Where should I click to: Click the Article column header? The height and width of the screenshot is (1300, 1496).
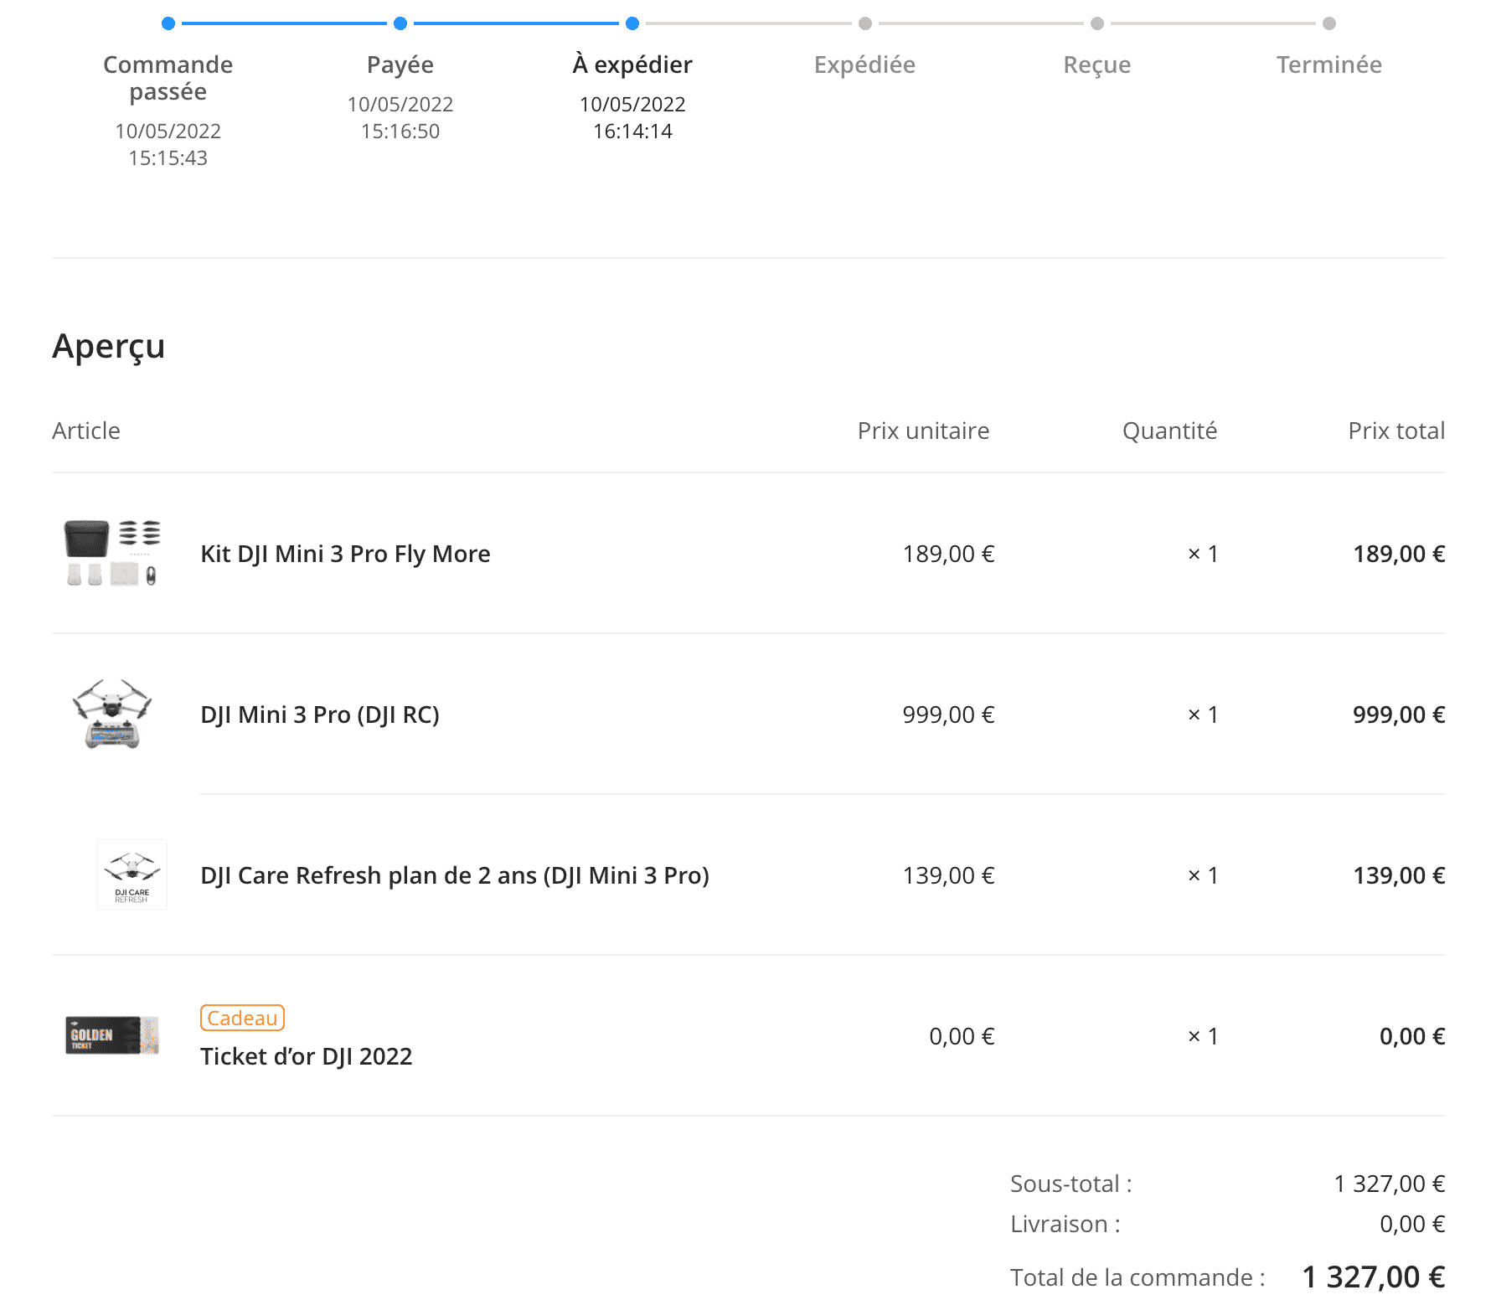coord(86,431)
